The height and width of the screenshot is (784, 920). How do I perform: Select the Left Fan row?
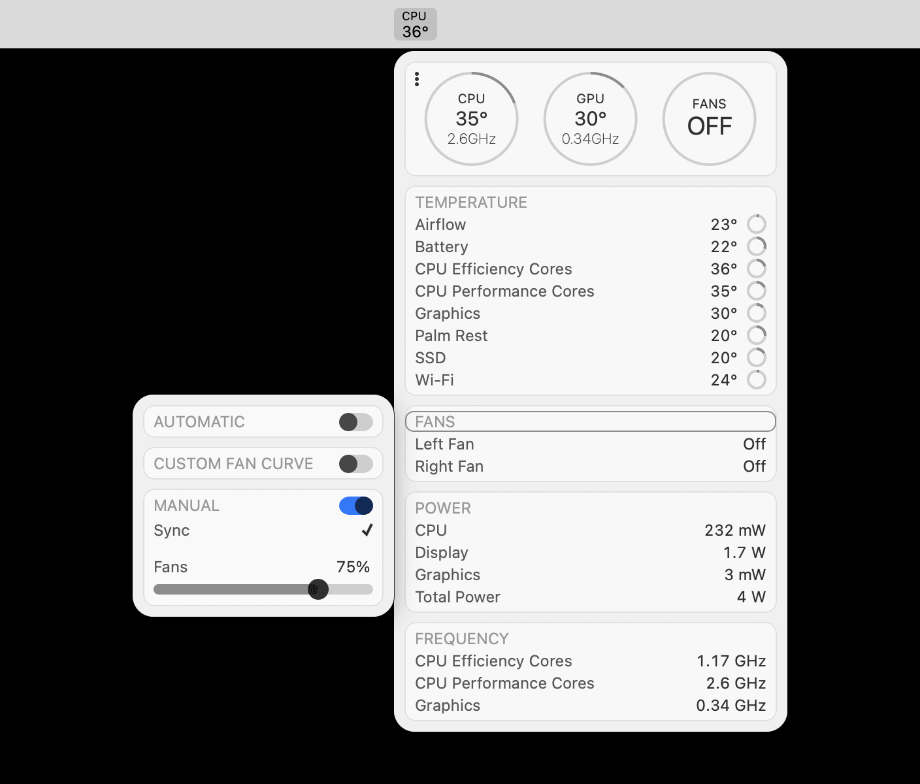click(591, 444)
